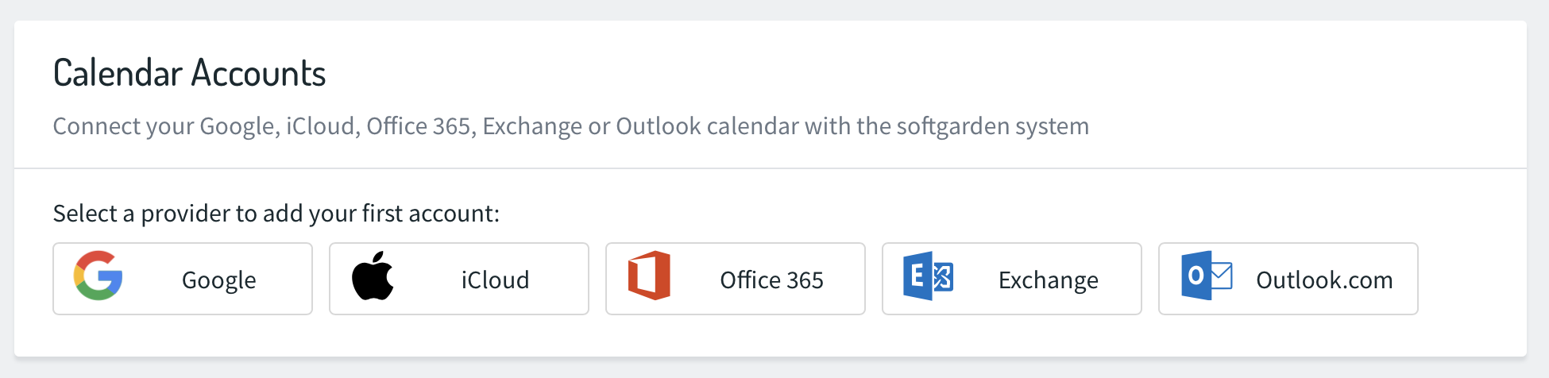The height and width of the screenshot is (378, 1549).
Task: Select the Google label text
Action: 218,280
